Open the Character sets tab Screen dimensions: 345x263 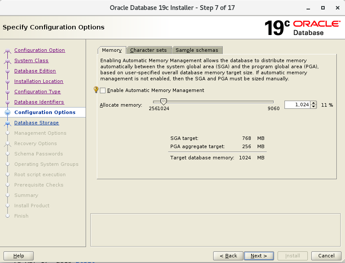[x=149, y=50]
